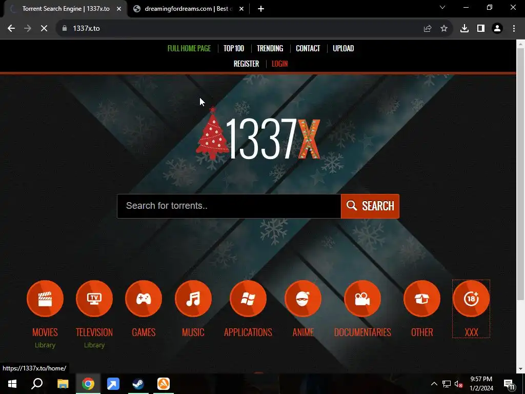The height and width of the screenshot is (394, 525).
Task: Open Chrome downloads icon
Action: tap(465, 29)
